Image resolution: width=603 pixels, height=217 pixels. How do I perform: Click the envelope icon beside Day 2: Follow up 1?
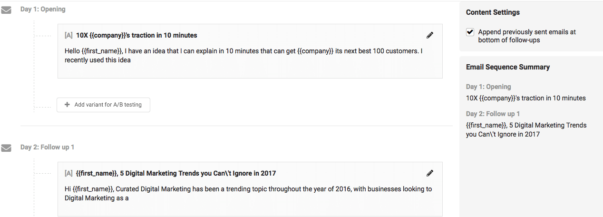click(x=6, y=148)
